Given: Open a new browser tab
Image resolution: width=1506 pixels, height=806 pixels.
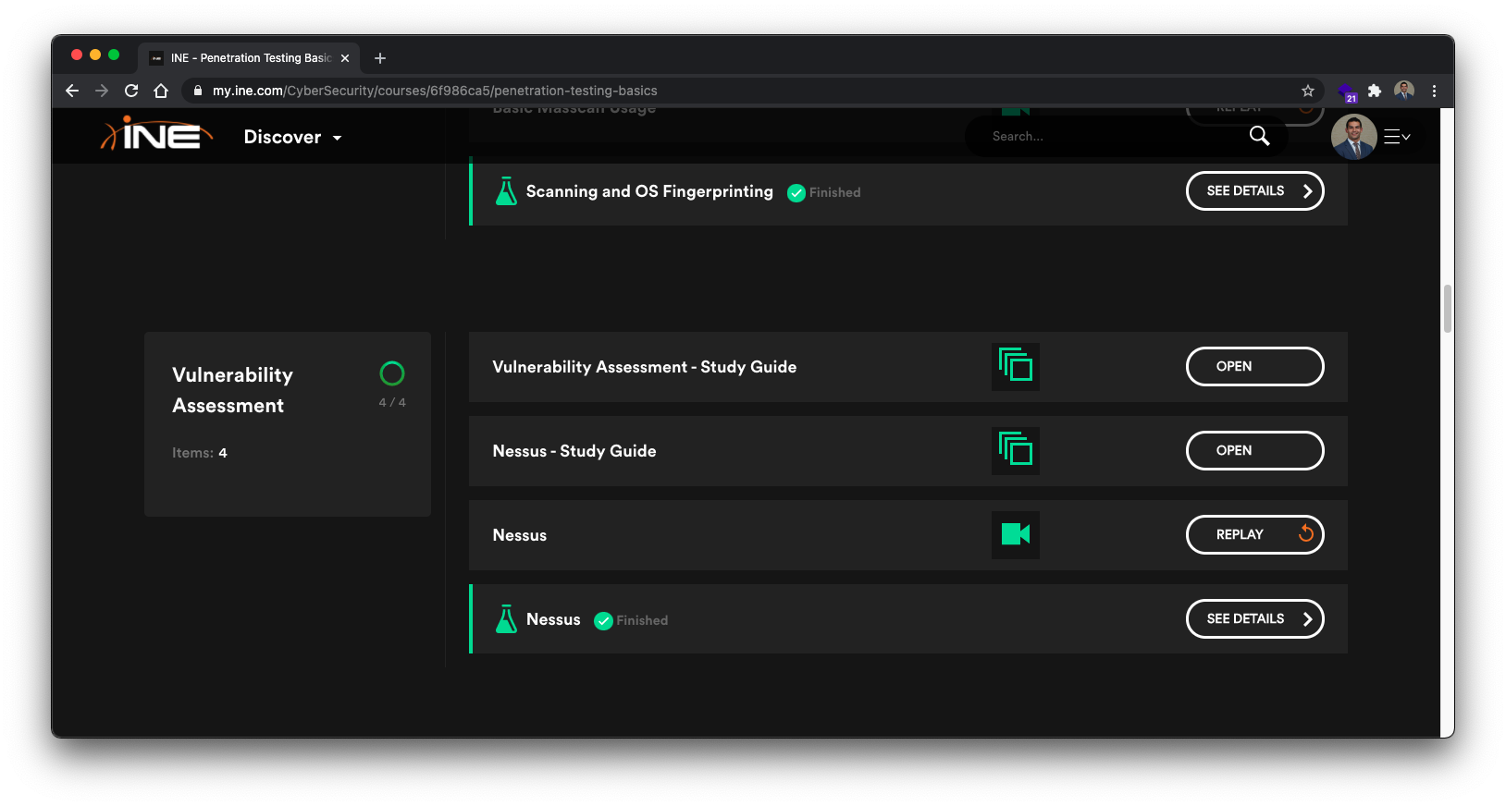Looking at the screenshot, I should click(x=380, y=58).
